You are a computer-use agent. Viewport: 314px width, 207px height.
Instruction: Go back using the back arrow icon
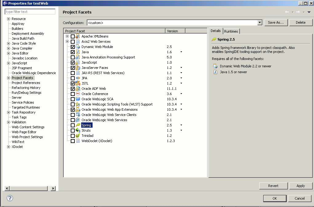[x=287, y=12]
